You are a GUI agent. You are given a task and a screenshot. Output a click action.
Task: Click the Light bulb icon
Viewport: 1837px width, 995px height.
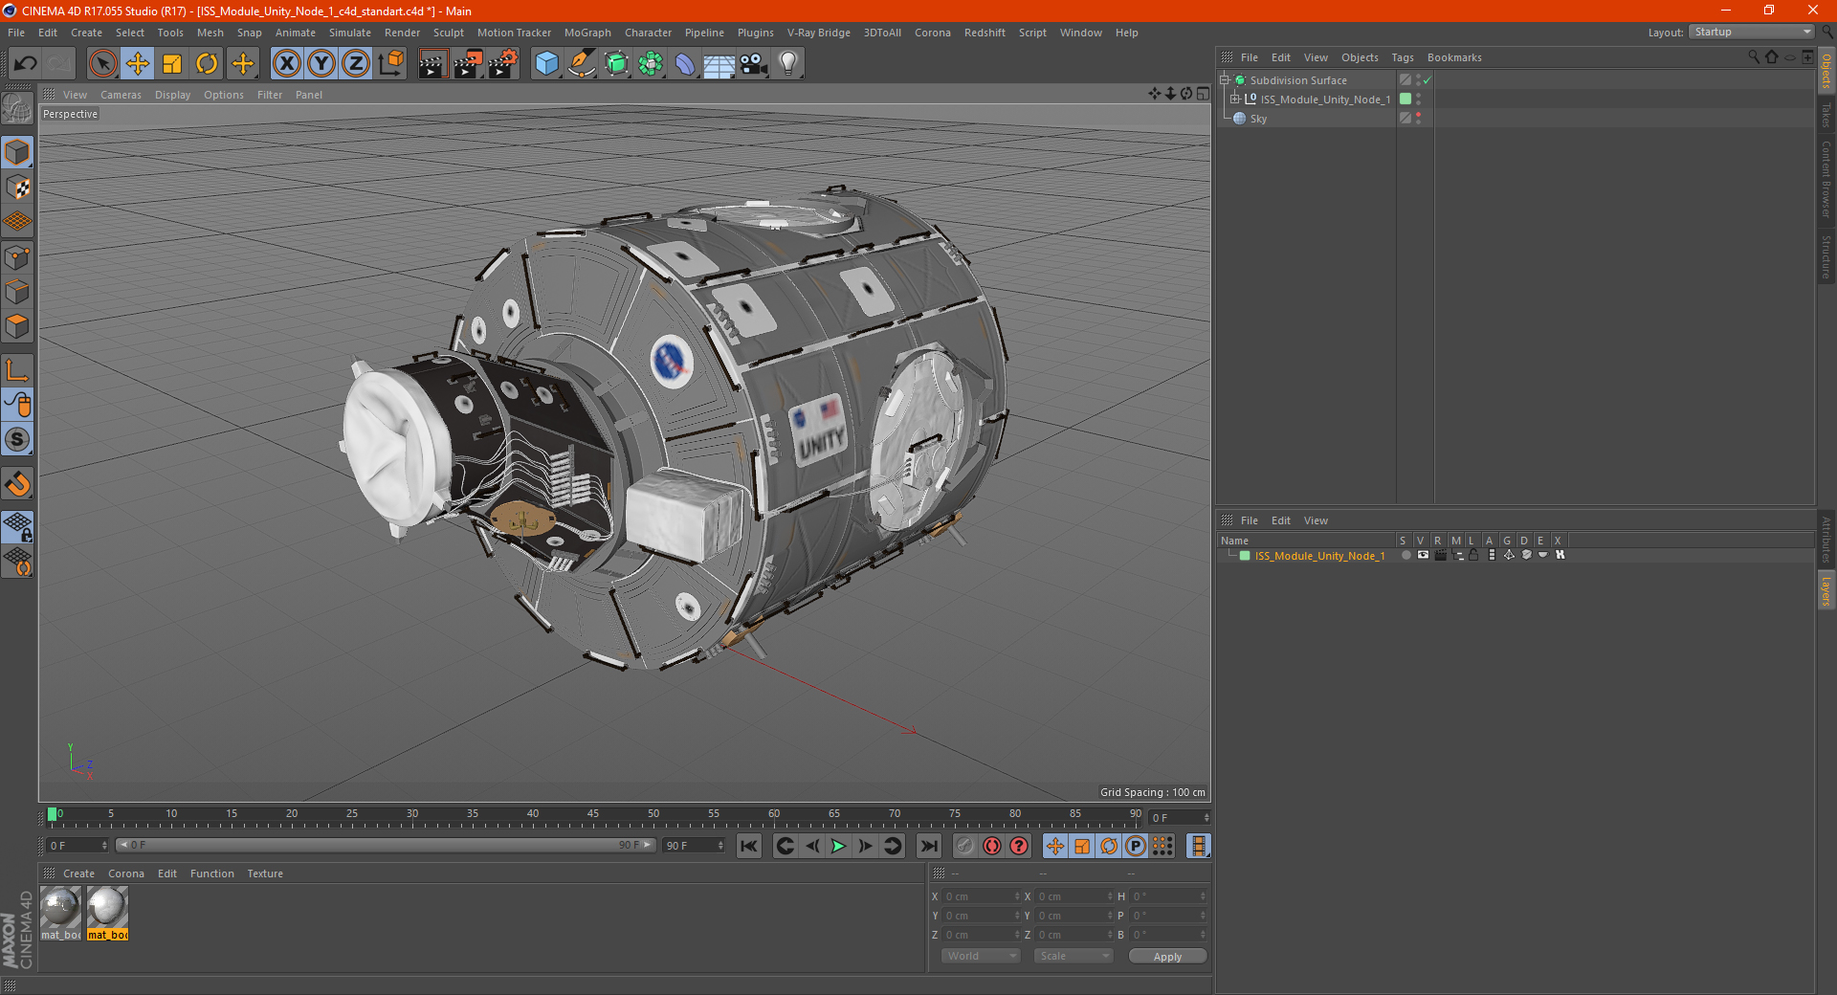[x=787, y=64]
